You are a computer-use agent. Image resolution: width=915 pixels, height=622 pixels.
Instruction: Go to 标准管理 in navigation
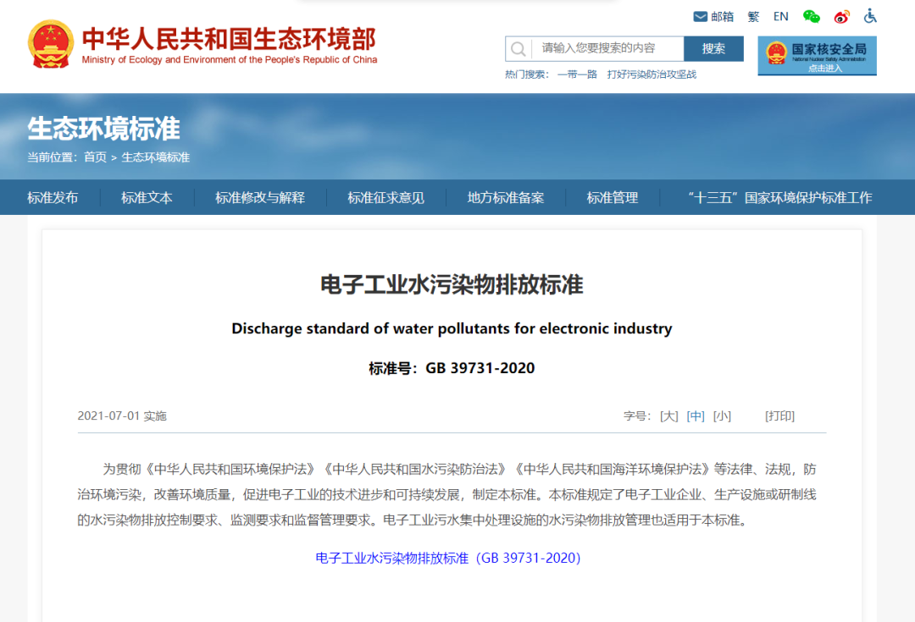[x=613, y=197]
